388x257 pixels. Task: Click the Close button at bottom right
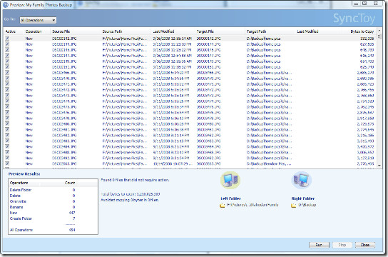click(365, 245)
